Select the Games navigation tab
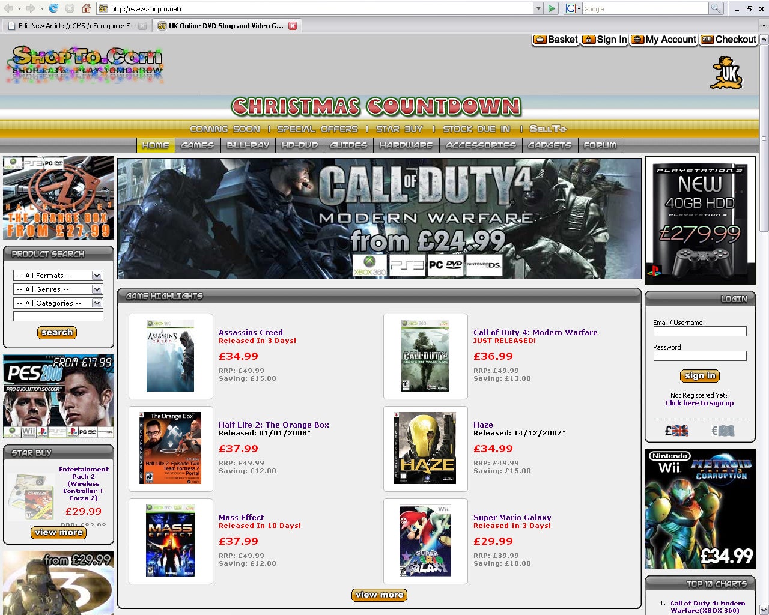The image size is (769, 615). 197,145
